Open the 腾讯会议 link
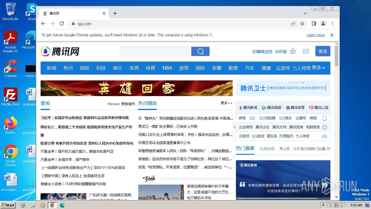This screenshot has height=209, width=371. click(263, 127)
